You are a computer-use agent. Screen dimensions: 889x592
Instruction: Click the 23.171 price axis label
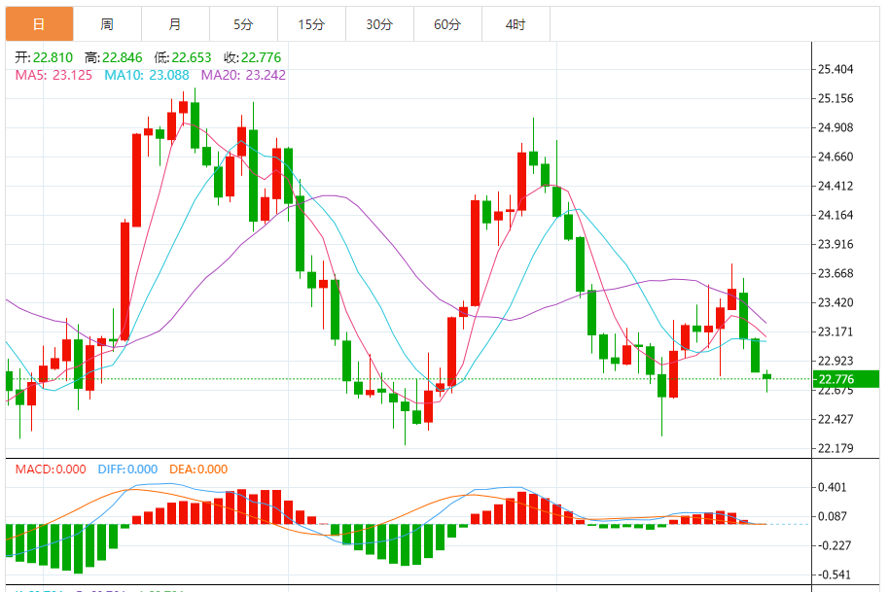[x=836, y=331]
